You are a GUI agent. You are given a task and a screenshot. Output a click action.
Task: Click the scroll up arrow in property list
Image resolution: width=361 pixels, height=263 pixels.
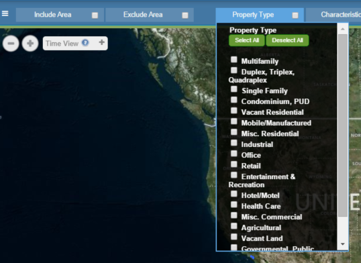click(343, 29)
